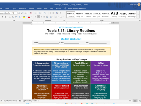Image resolution: width=141 pixels, height=106 pixels.
Task: Toggle Justify paragraph alignment
Action: point(44,17)
